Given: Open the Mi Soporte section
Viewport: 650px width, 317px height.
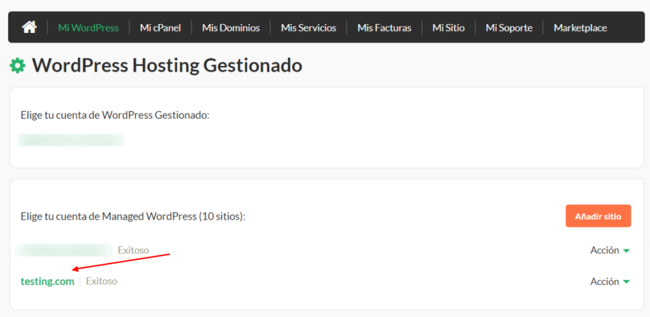Looking at the screenshot, I should point(509,28).
